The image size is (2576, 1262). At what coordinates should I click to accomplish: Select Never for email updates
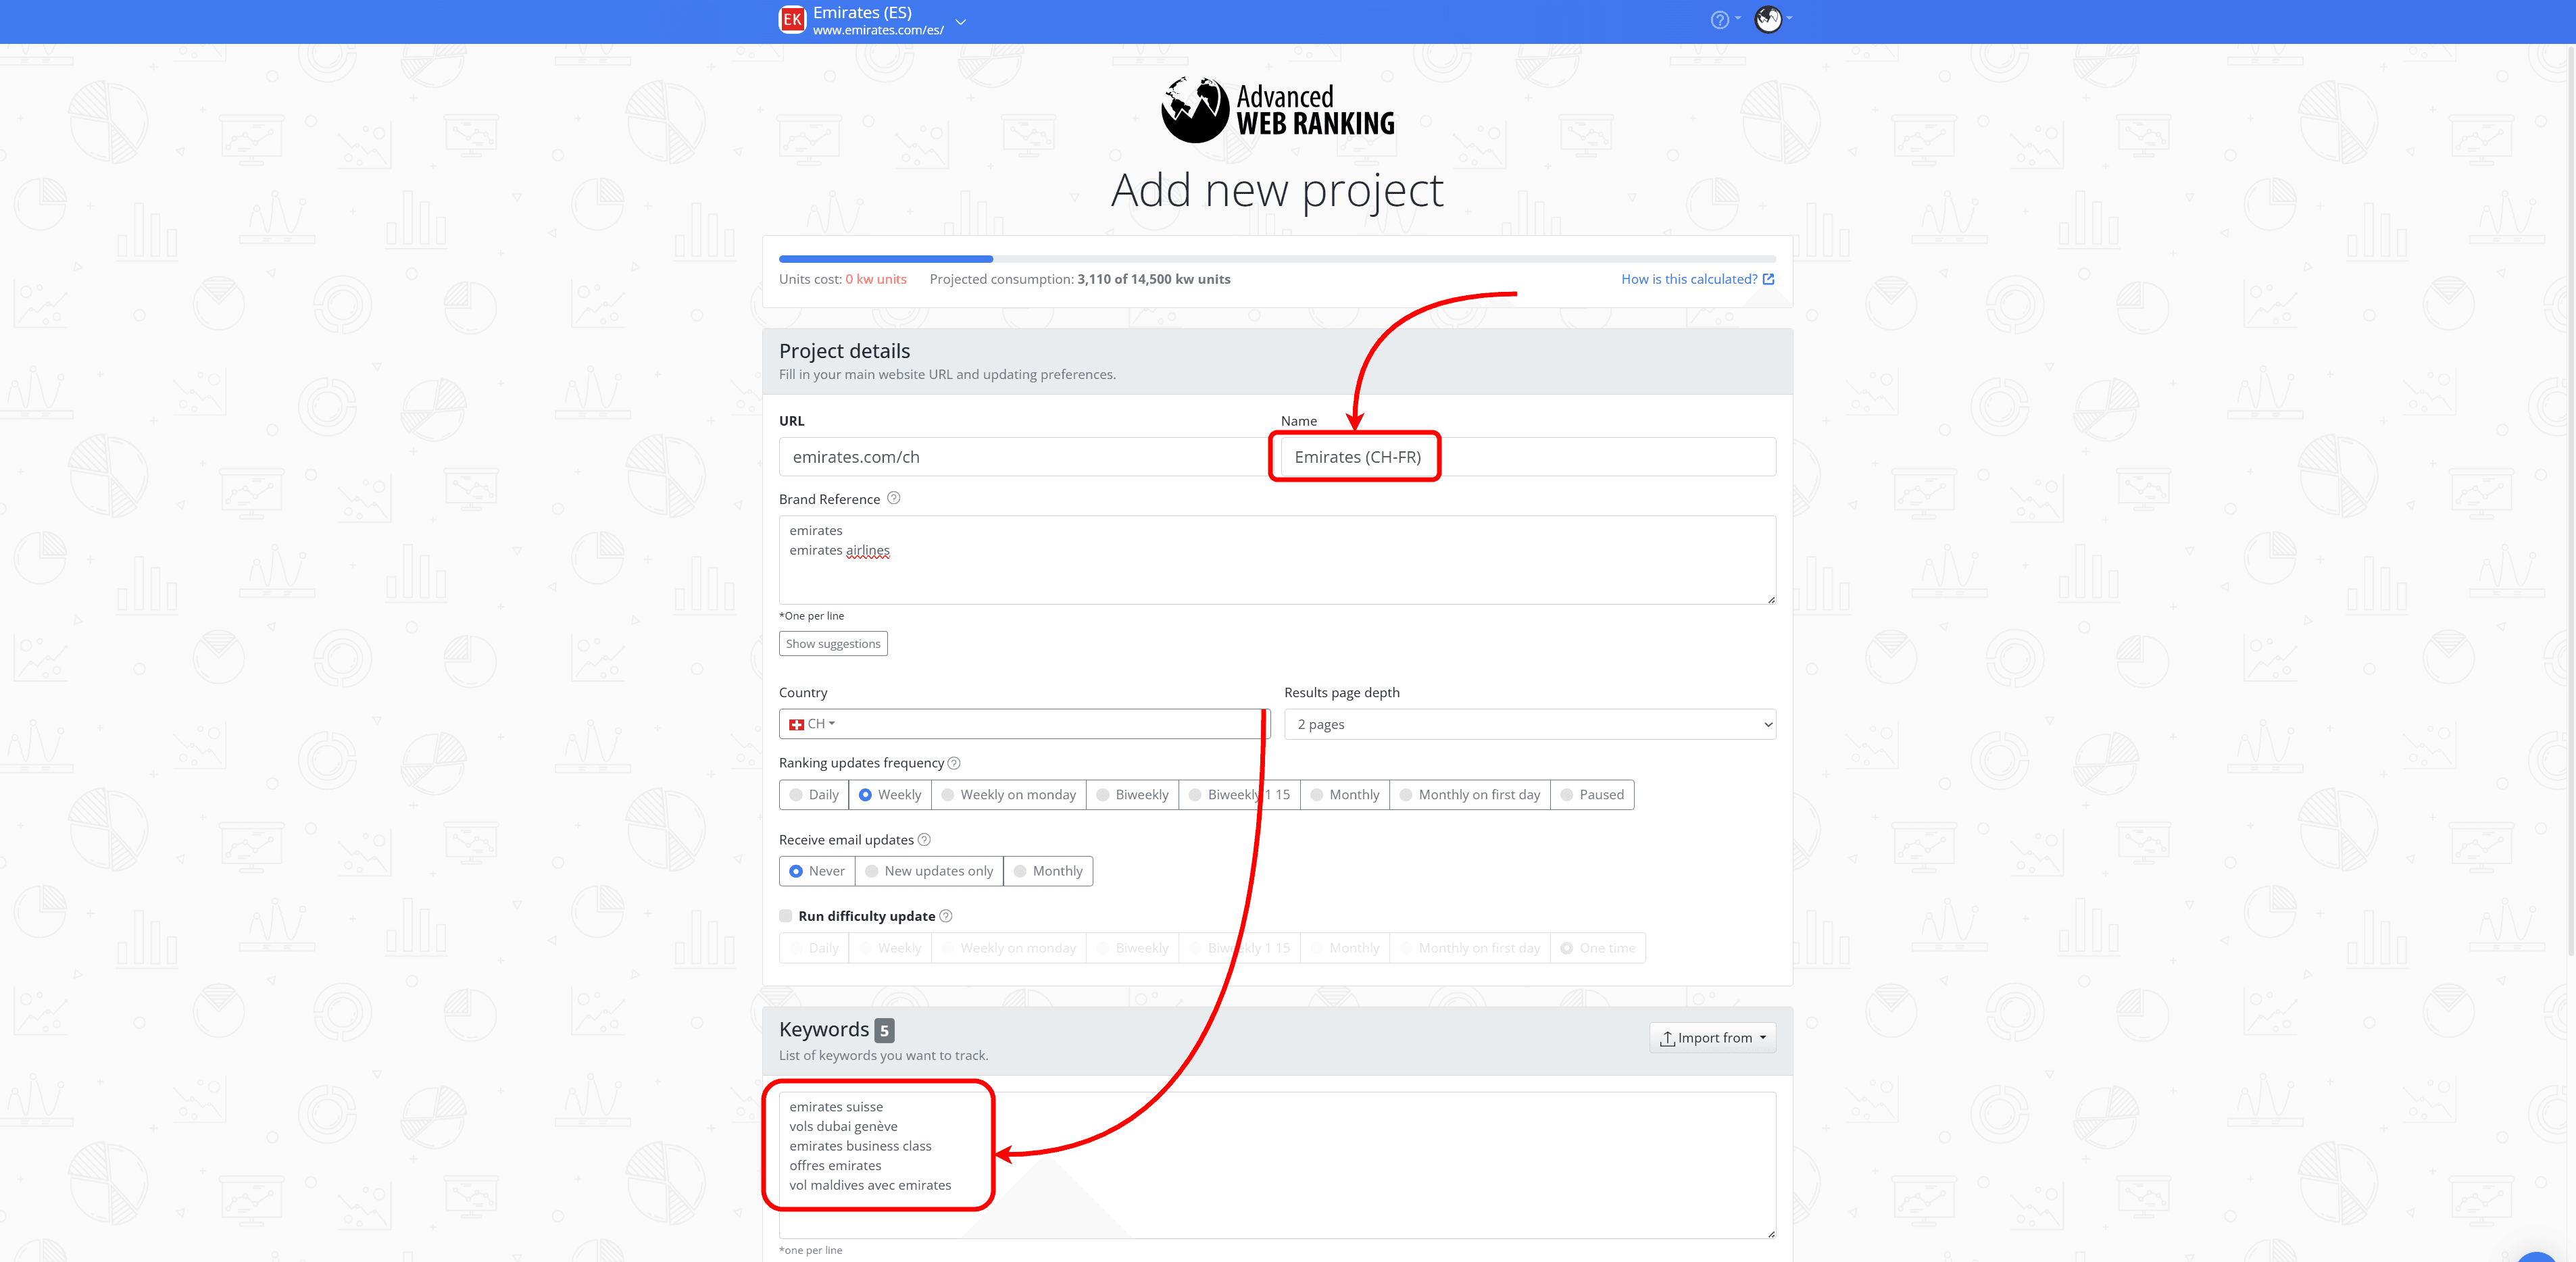click(817, 871)
